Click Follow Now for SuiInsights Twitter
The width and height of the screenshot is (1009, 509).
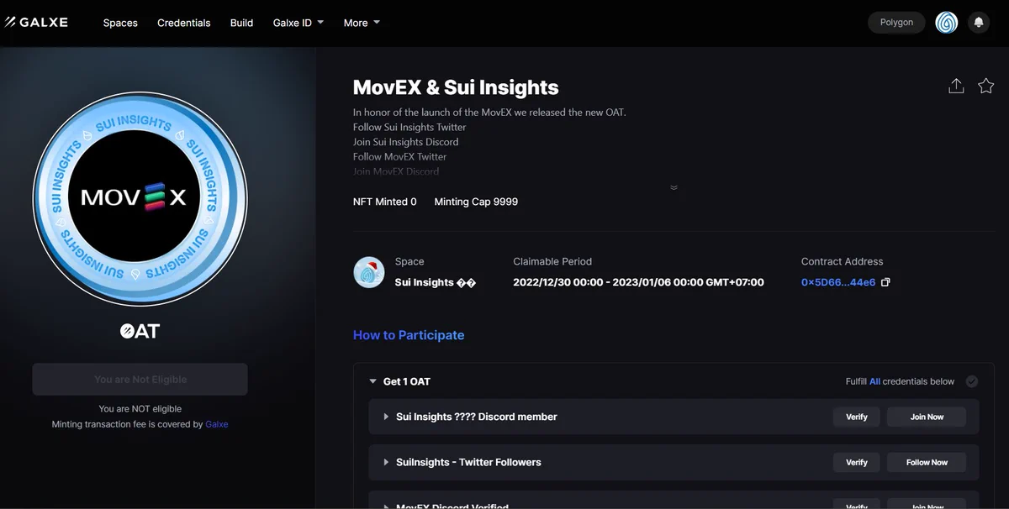point(927,462)
